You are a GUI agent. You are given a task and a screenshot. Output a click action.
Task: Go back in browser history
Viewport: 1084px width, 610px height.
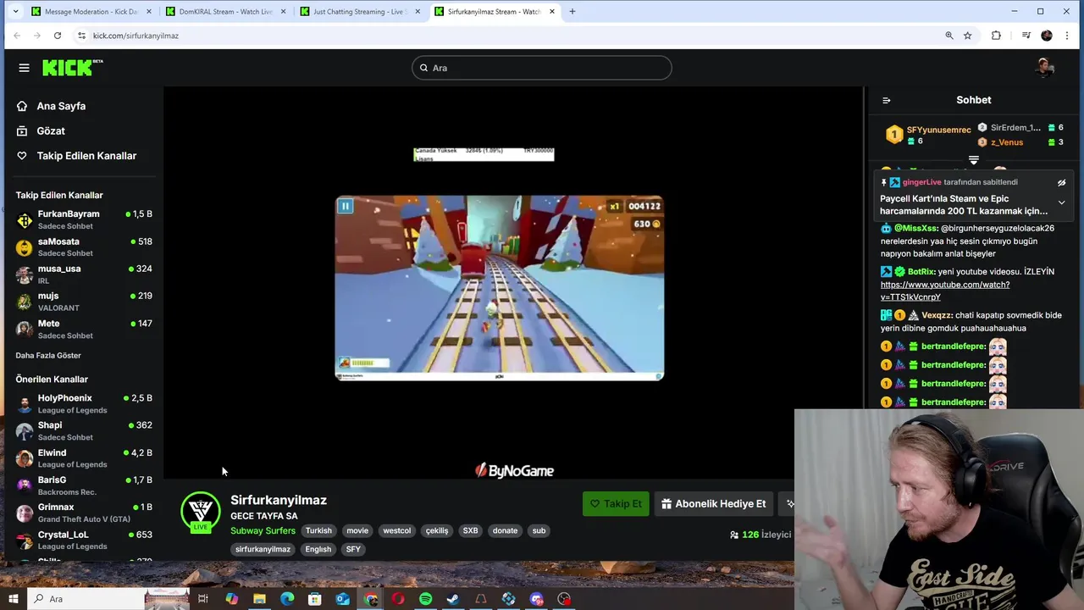pos(16,36)
